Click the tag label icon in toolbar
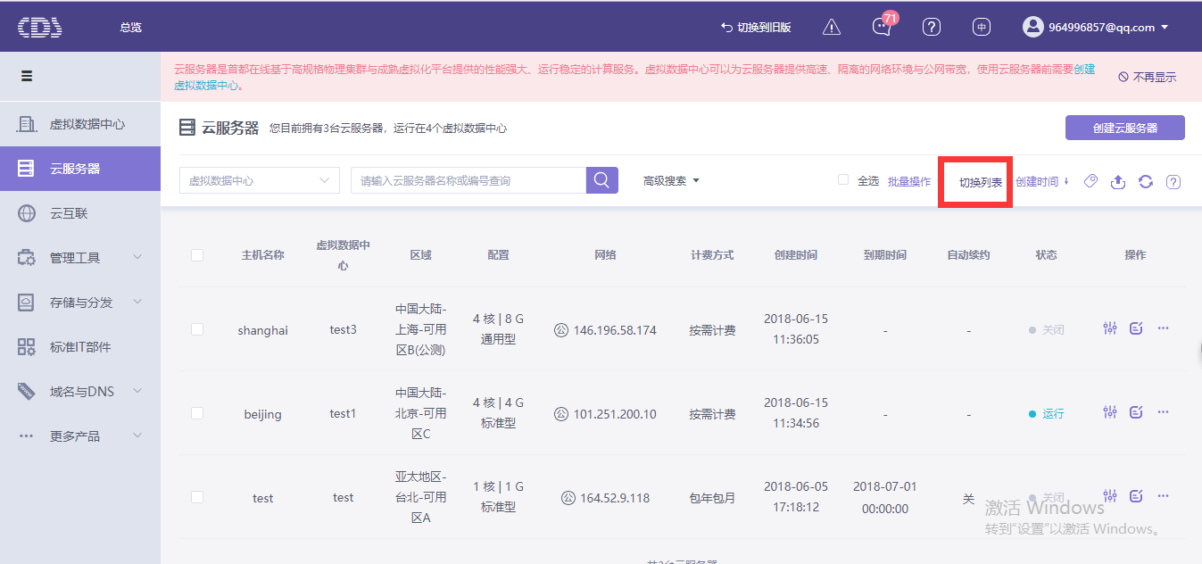This screenshot has width=1202, height=564. (1090, 181)
